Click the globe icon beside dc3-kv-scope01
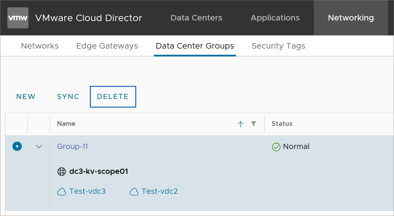The image size is (394, 216). pyautogui.click(x=62, y=172)
